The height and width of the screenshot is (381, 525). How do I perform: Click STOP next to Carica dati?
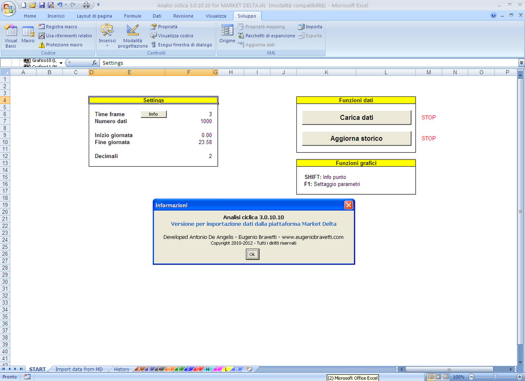point(429,117)
